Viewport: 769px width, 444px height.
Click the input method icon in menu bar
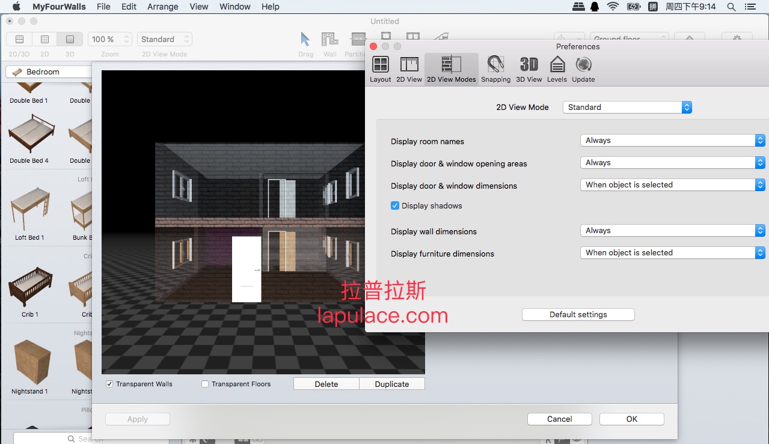(653, 7)
